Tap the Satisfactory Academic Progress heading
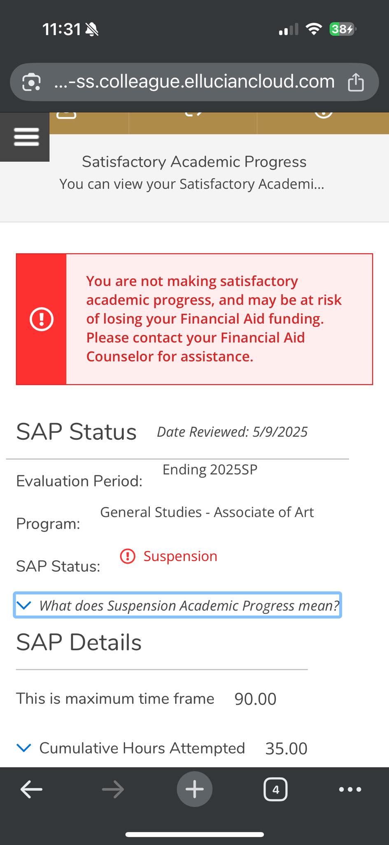This screenshot has height=845, width=389. pos(194,162)
